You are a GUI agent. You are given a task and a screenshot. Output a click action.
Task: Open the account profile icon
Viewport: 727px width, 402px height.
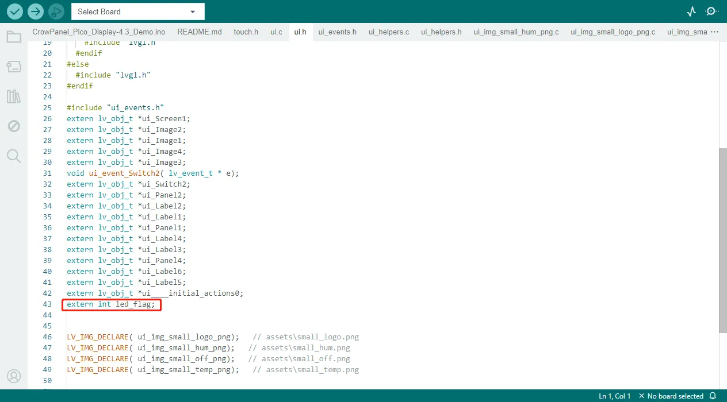[x=14, y=376]
